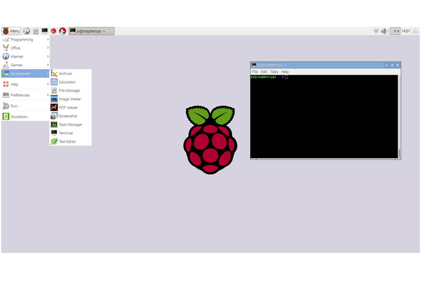The width and height of the screenshot is (421, 281).
Task: Open the Help menu in terminal window
Action: [x=285, y=72]
